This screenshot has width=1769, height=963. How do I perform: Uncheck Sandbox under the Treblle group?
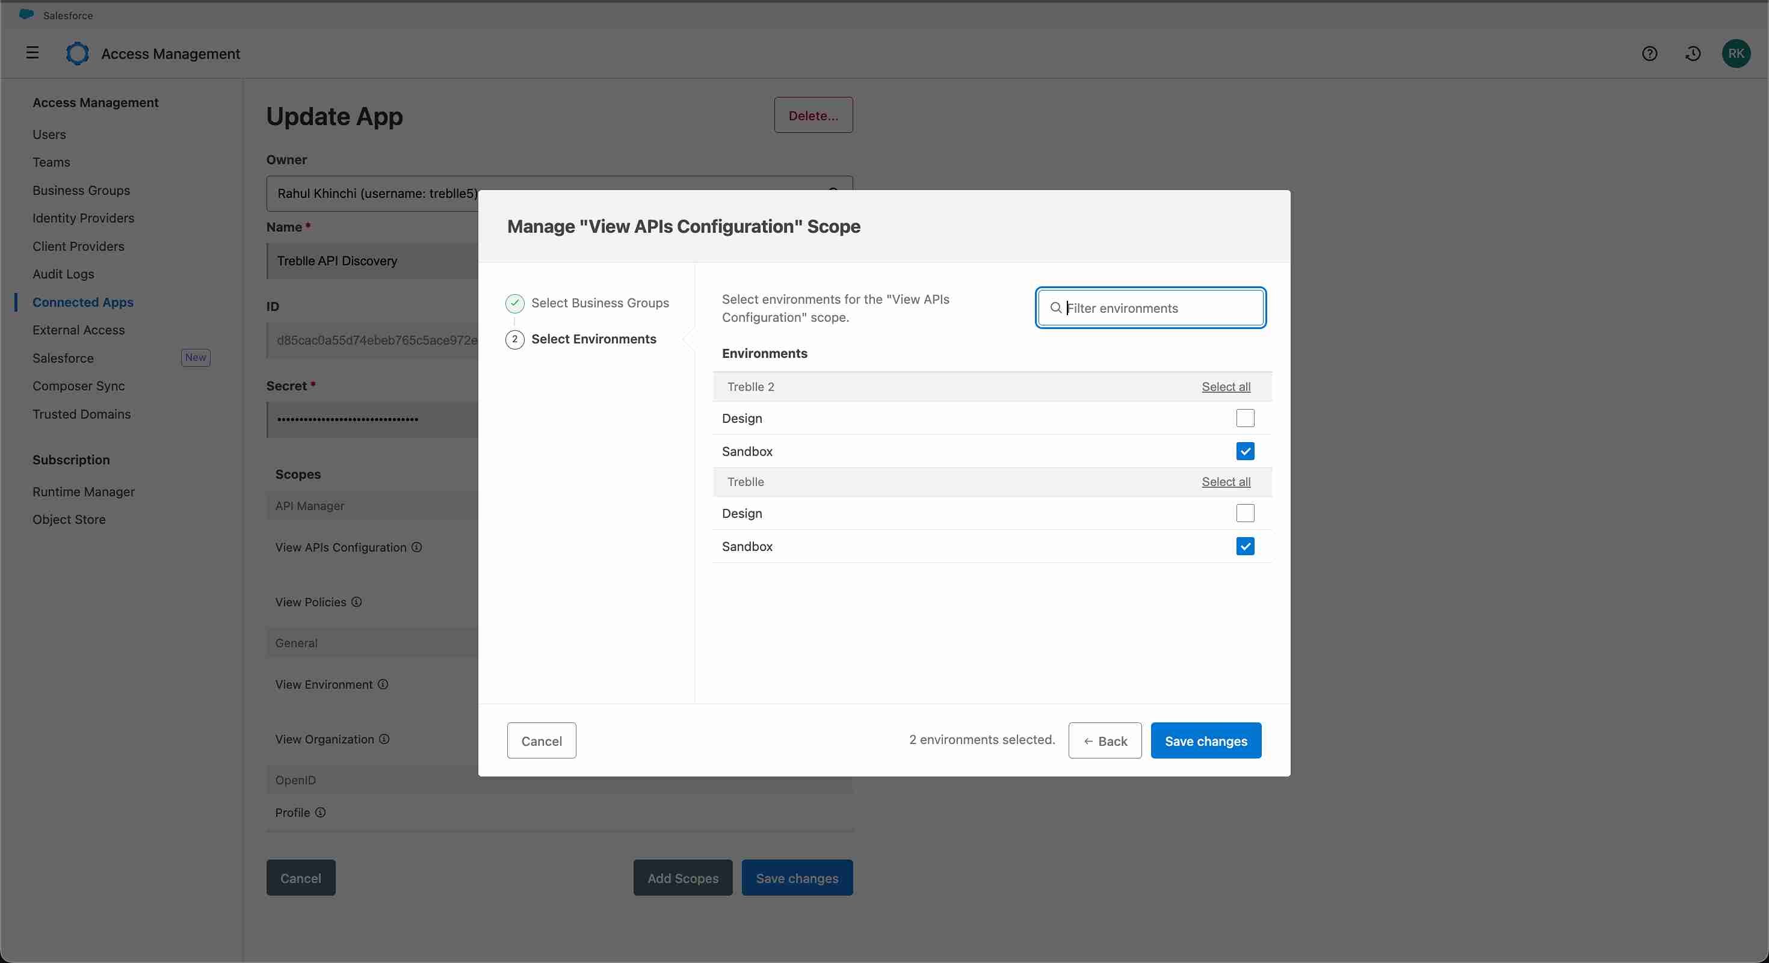point(1244,546)
